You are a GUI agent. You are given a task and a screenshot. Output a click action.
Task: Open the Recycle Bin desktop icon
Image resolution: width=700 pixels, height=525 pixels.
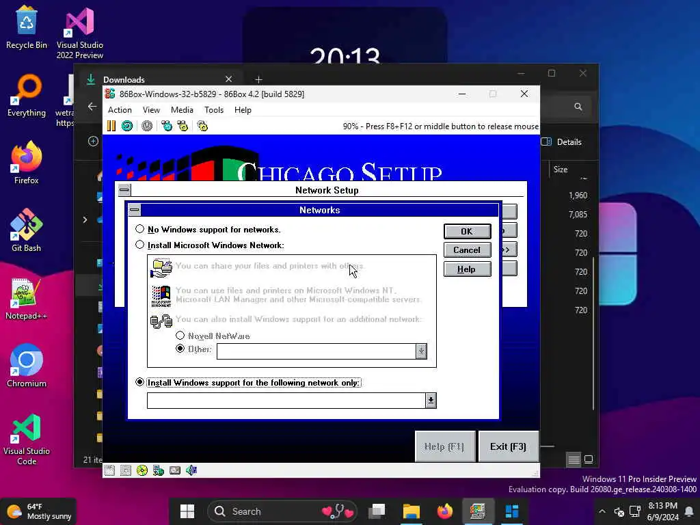click(x=27, y=27)
